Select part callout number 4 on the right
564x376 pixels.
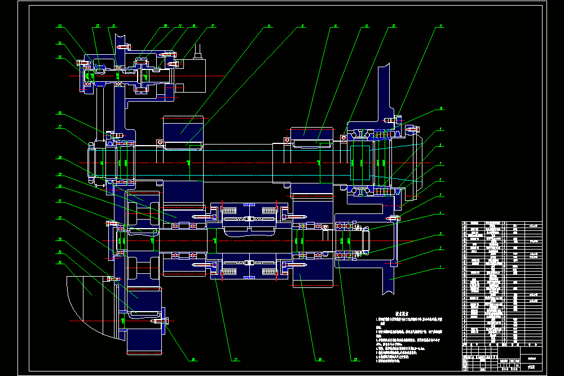point(442,212)
